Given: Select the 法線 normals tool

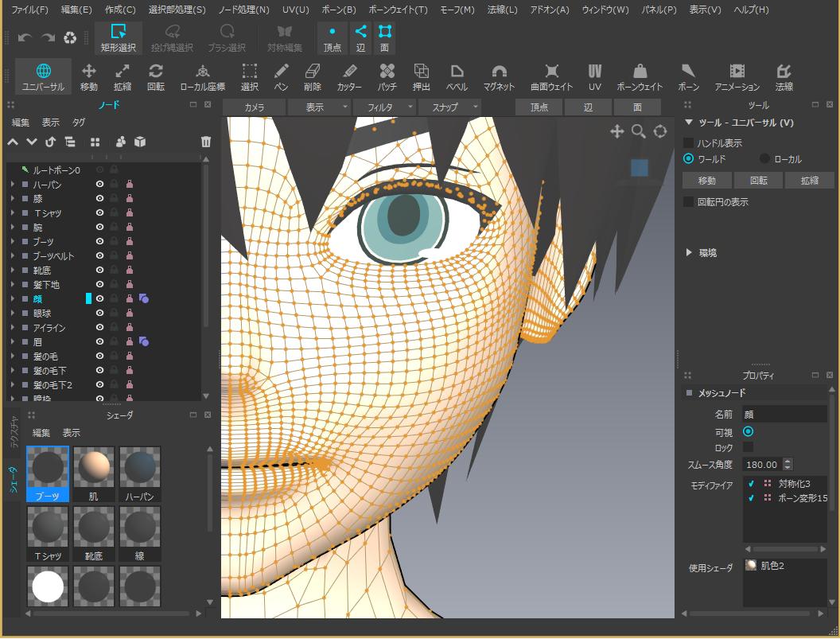Looking at the screenshot, I should coord(784,76).
